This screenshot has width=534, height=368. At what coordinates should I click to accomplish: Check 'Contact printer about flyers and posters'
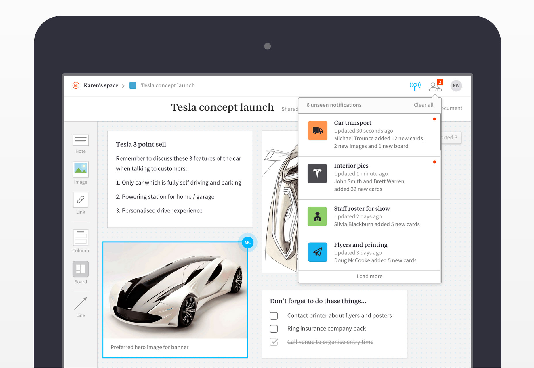tap(274, 316)
